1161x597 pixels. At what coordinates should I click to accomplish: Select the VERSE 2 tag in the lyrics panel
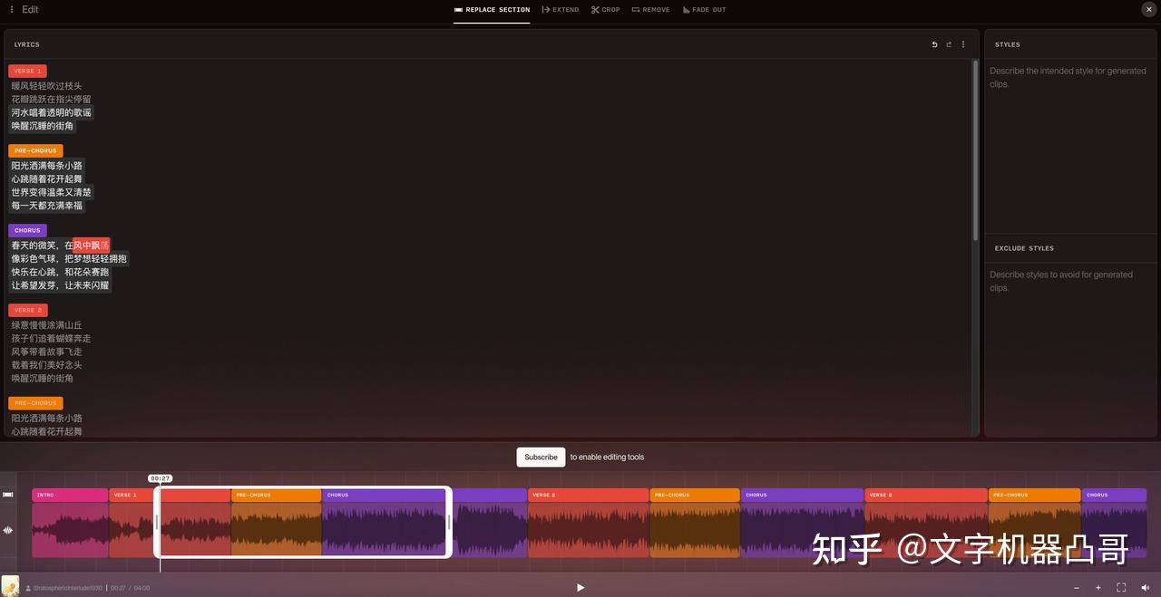tap(27, 309)
